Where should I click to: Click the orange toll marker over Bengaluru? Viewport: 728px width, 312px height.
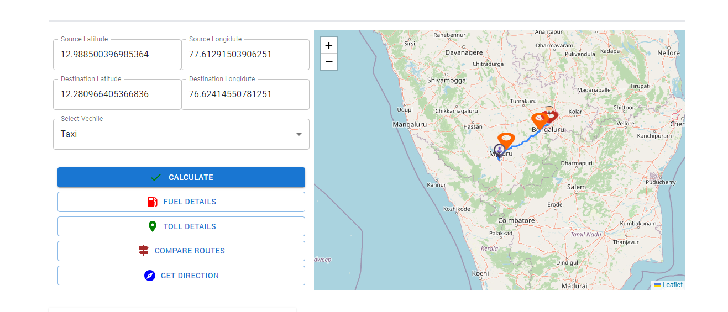pos(539,120)
